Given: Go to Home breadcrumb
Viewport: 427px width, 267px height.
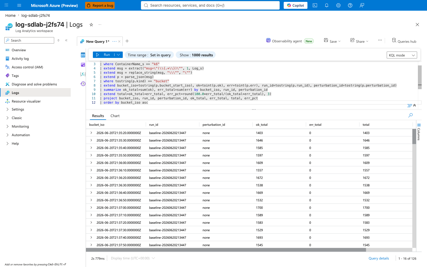Looking at the screenshot, I should pos(10,15).
